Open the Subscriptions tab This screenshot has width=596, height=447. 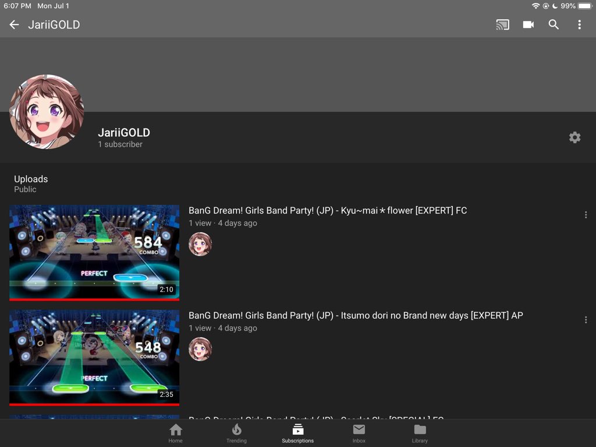[x=297, y=433]
